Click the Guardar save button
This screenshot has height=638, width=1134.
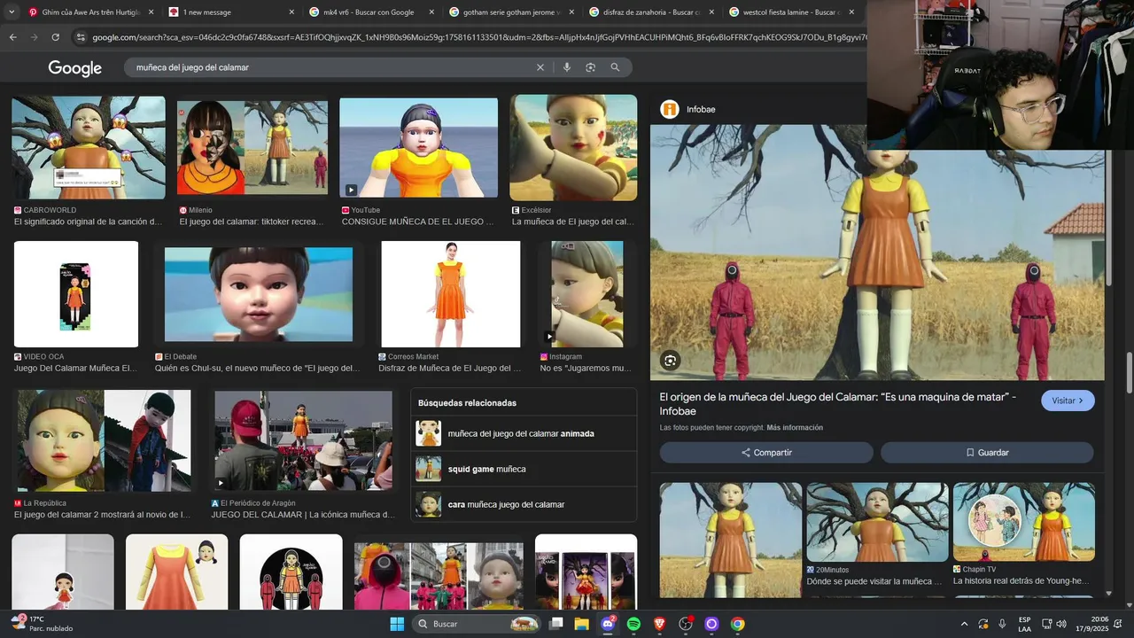[987, 453]
